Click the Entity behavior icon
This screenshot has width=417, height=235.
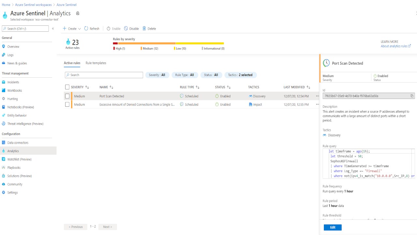(4, 115)
